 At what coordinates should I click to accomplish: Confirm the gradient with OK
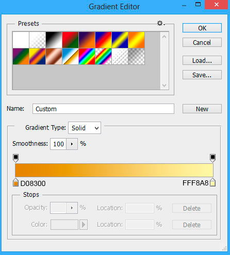click(202, 28)
